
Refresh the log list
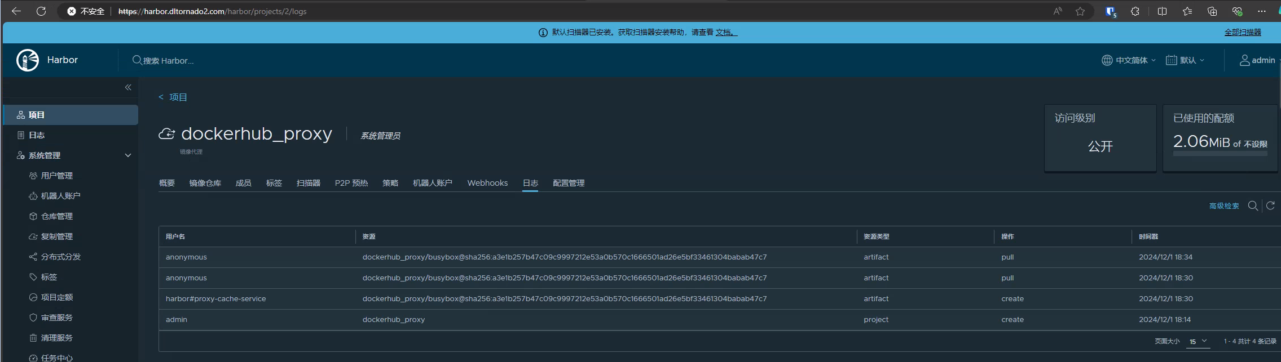point(1270,205)
